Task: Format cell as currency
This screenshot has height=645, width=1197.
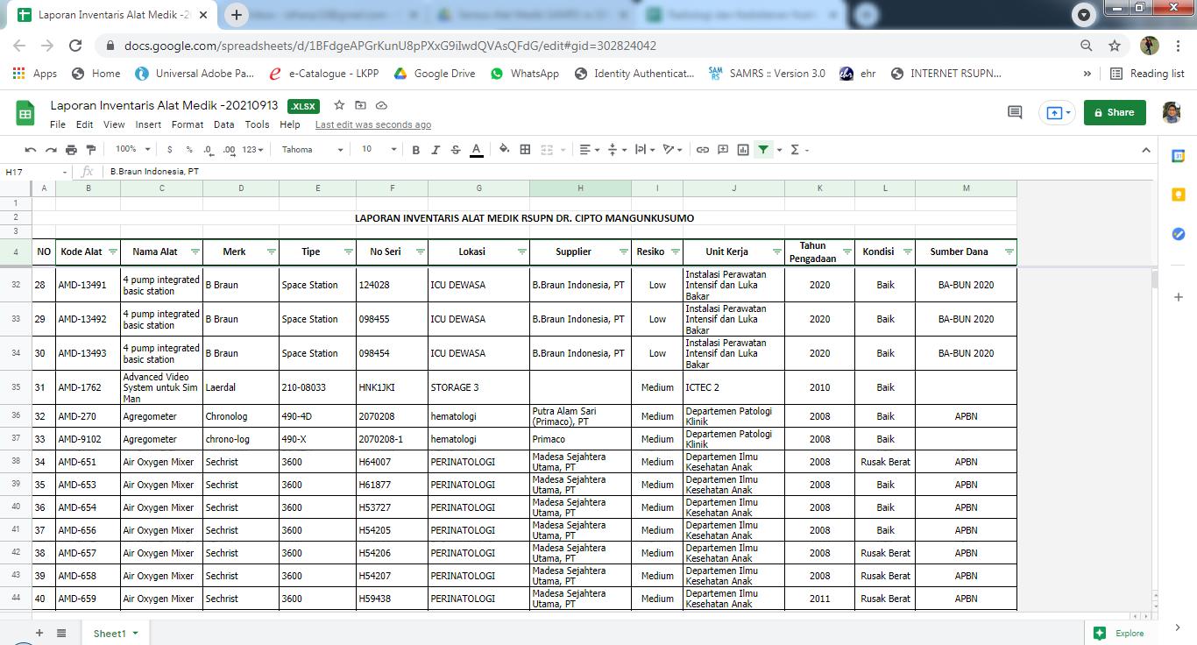Action: coord(169,150)
